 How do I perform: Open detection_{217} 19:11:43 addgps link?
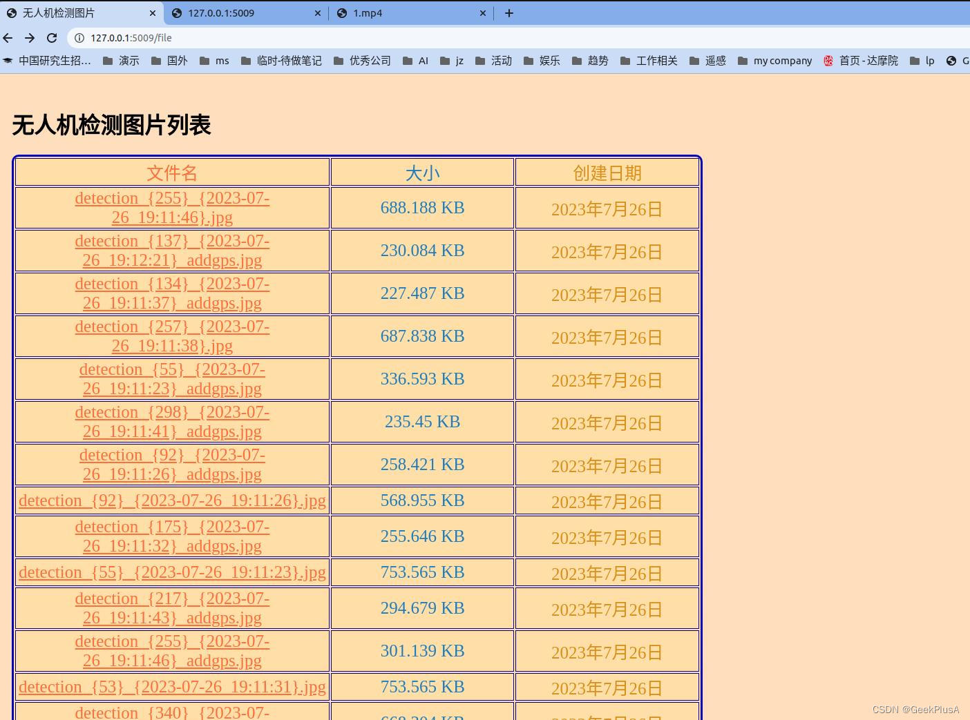coord(172,608)
